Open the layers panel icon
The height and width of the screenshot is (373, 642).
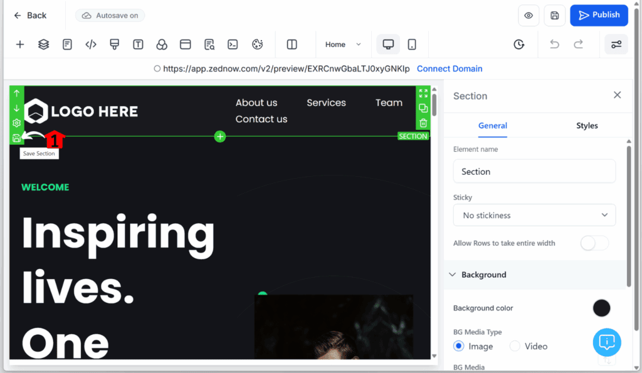point(43,45)
